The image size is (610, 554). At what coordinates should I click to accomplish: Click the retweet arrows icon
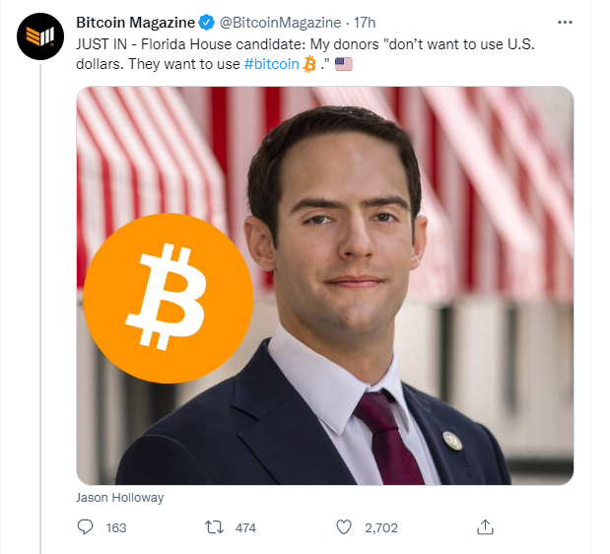(x=214, y=527)
